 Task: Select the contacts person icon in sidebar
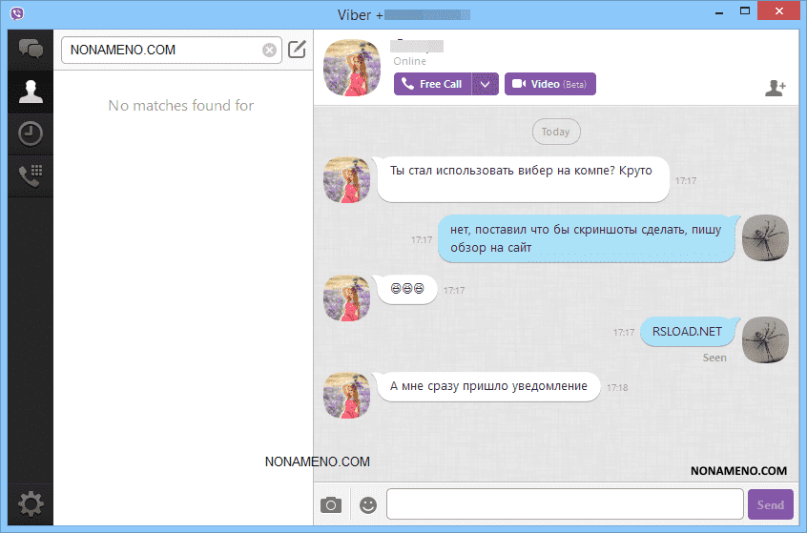click(31, 92)
